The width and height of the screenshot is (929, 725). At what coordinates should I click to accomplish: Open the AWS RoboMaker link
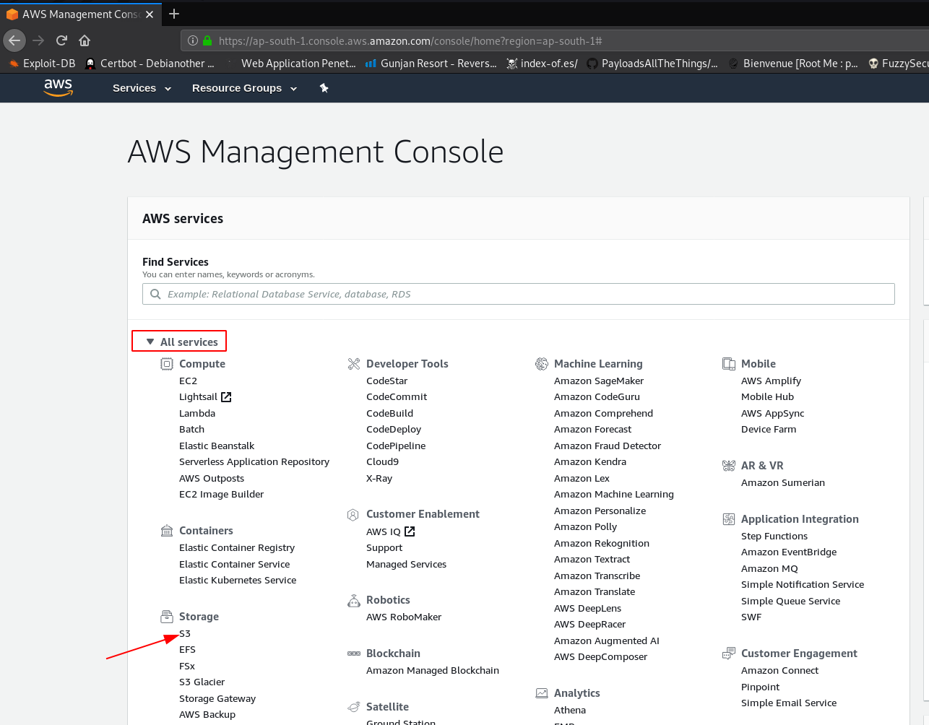(x=404, y=617)
